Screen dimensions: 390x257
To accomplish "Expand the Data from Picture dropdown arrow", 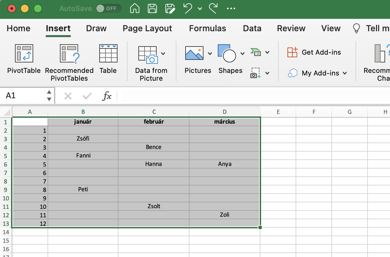I will [x=163, y=54].
